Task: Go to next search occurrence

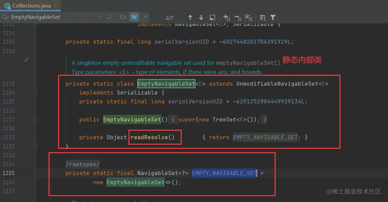Action: pyautogui.click(x=201, y=17)
